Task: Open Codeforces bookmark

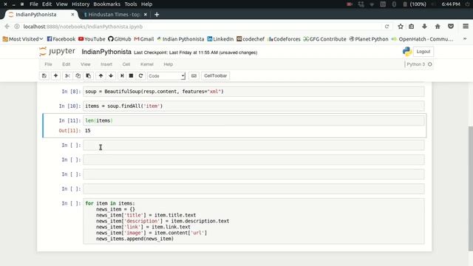Action: 284,39
